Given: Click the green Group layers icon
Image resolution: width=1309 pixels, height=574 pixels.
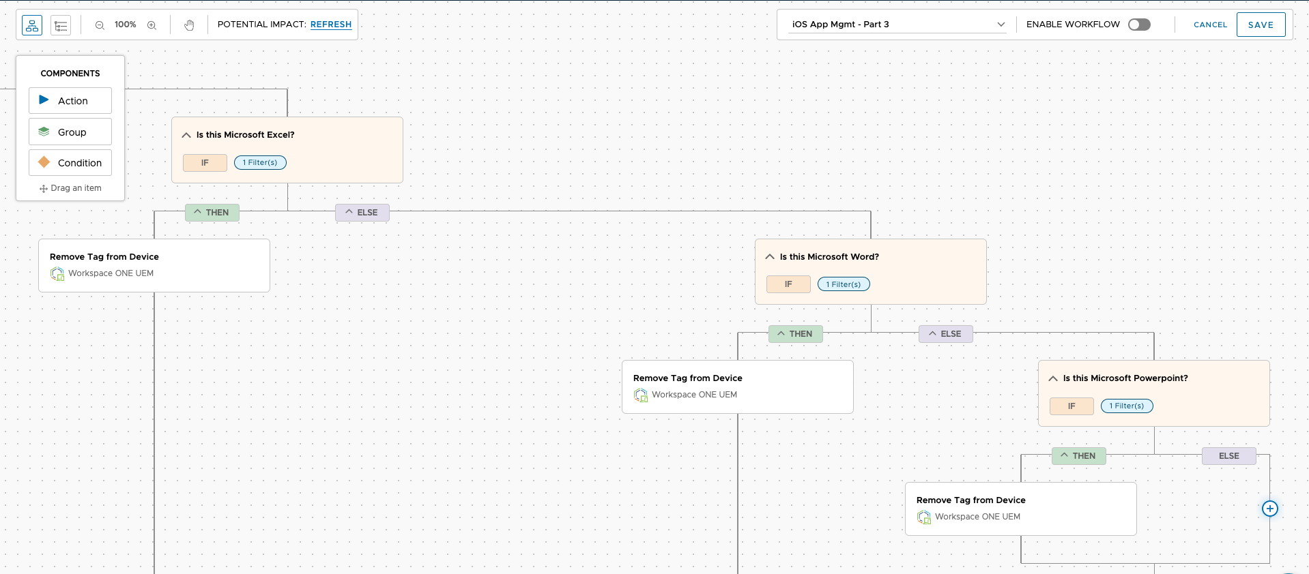Looking at the screenshot, I should pos(44,132).
